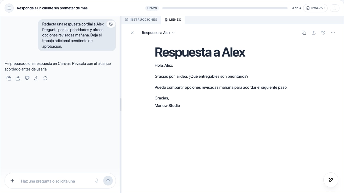This screenshot has height=193, width=344.
Task: Open the canvas more options menu
Action: 333,33
